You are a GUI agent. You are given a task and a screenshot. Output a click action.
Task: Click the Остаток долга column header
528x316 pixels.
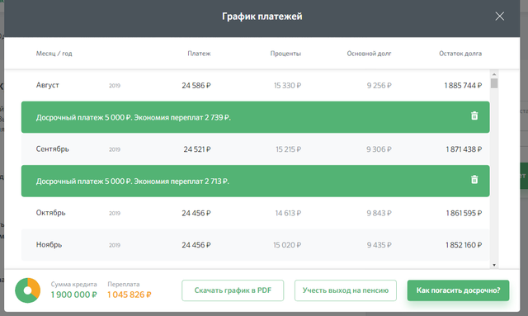coord(460,54)
